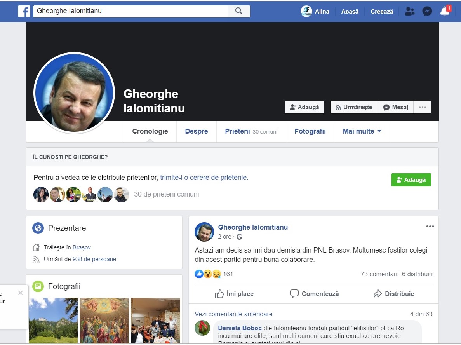Open the notifications bell icon

[445, 11]
